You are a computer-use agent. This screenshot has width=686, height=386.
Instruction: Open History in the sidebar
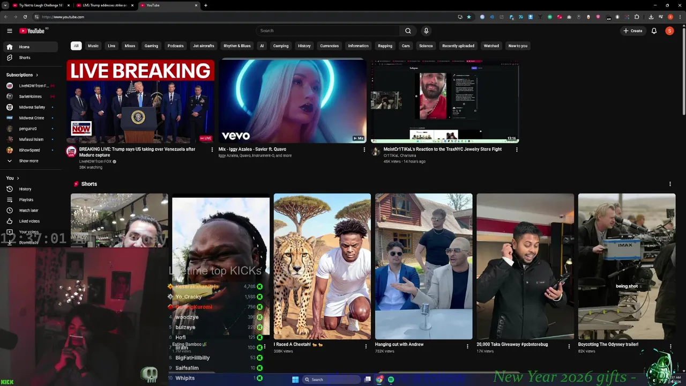(31, 189)
